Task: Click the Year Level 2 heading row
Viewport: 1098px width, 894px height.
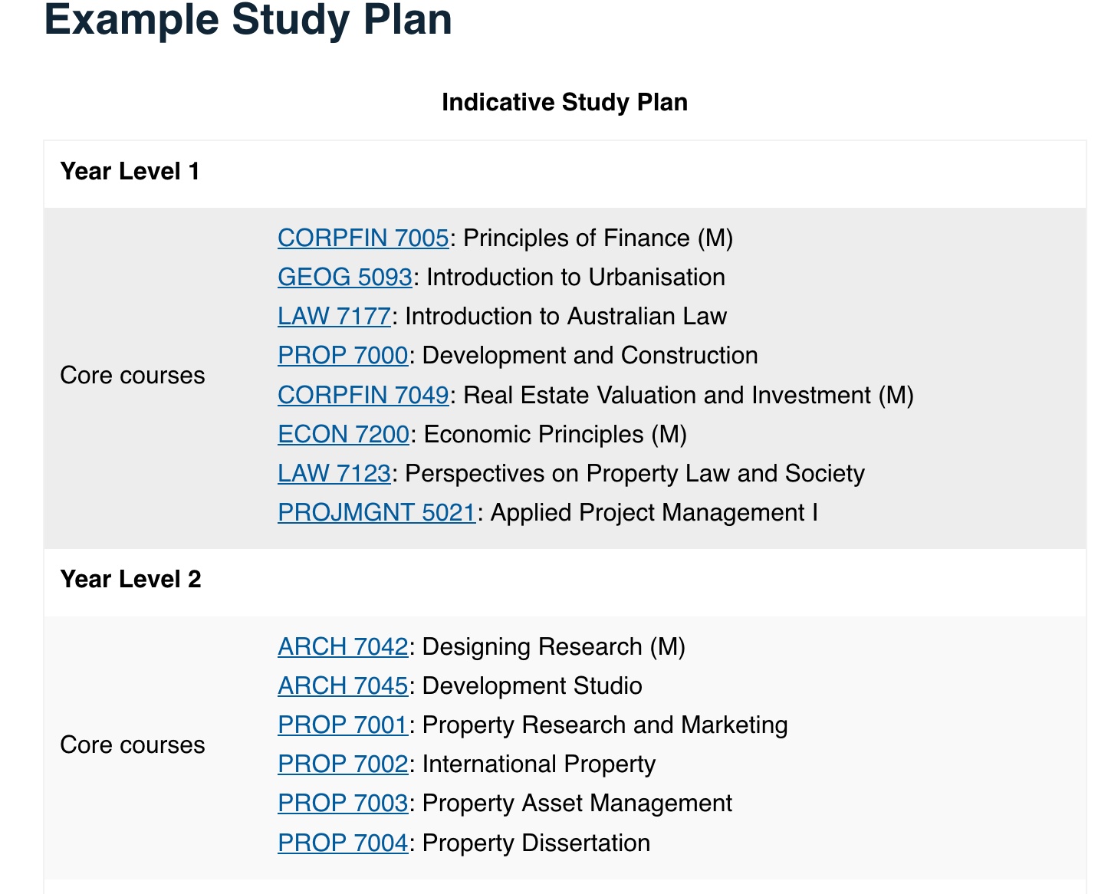Action: point(565,580)
